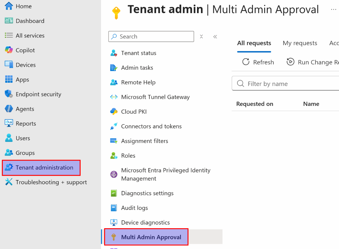Open the Apps grid icon
Viewport: 339px width, 249px height.
click(9, 79)
